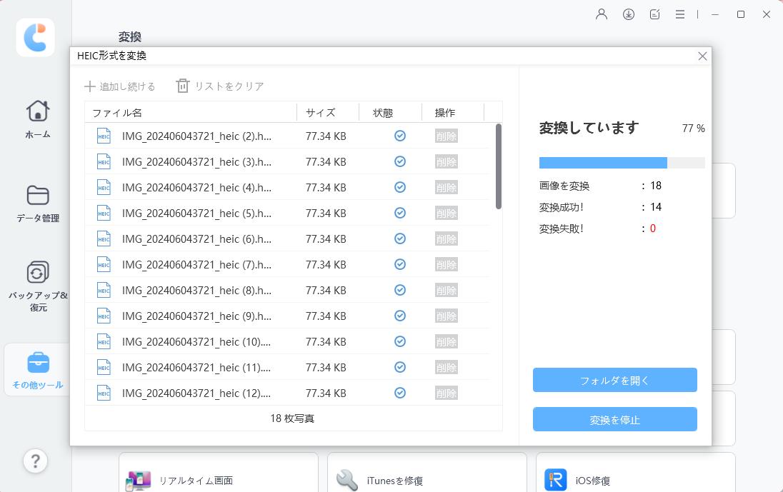
Task: Open the feedback edit icon
Action: (x=654, y=14)
